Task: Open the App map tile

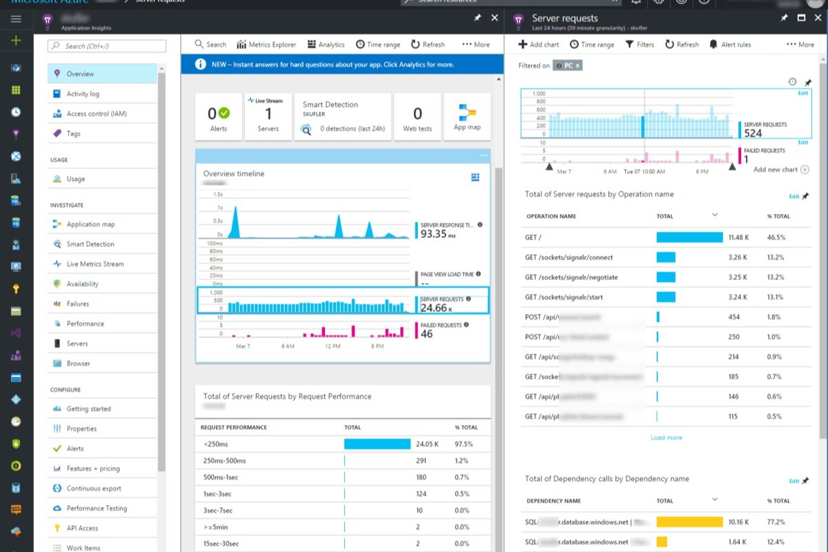Action: coord(467,117)
